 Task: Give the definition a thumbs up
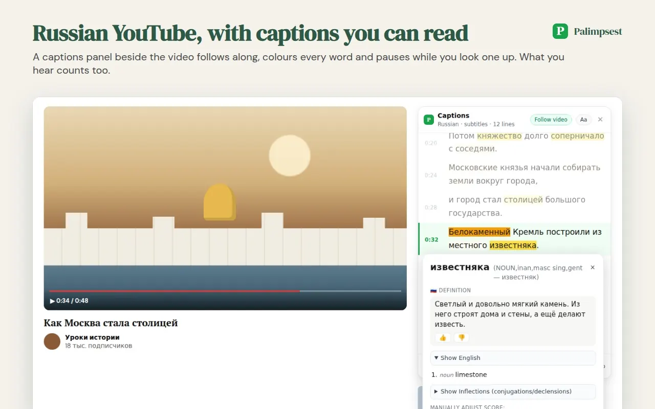pos(443,337)
